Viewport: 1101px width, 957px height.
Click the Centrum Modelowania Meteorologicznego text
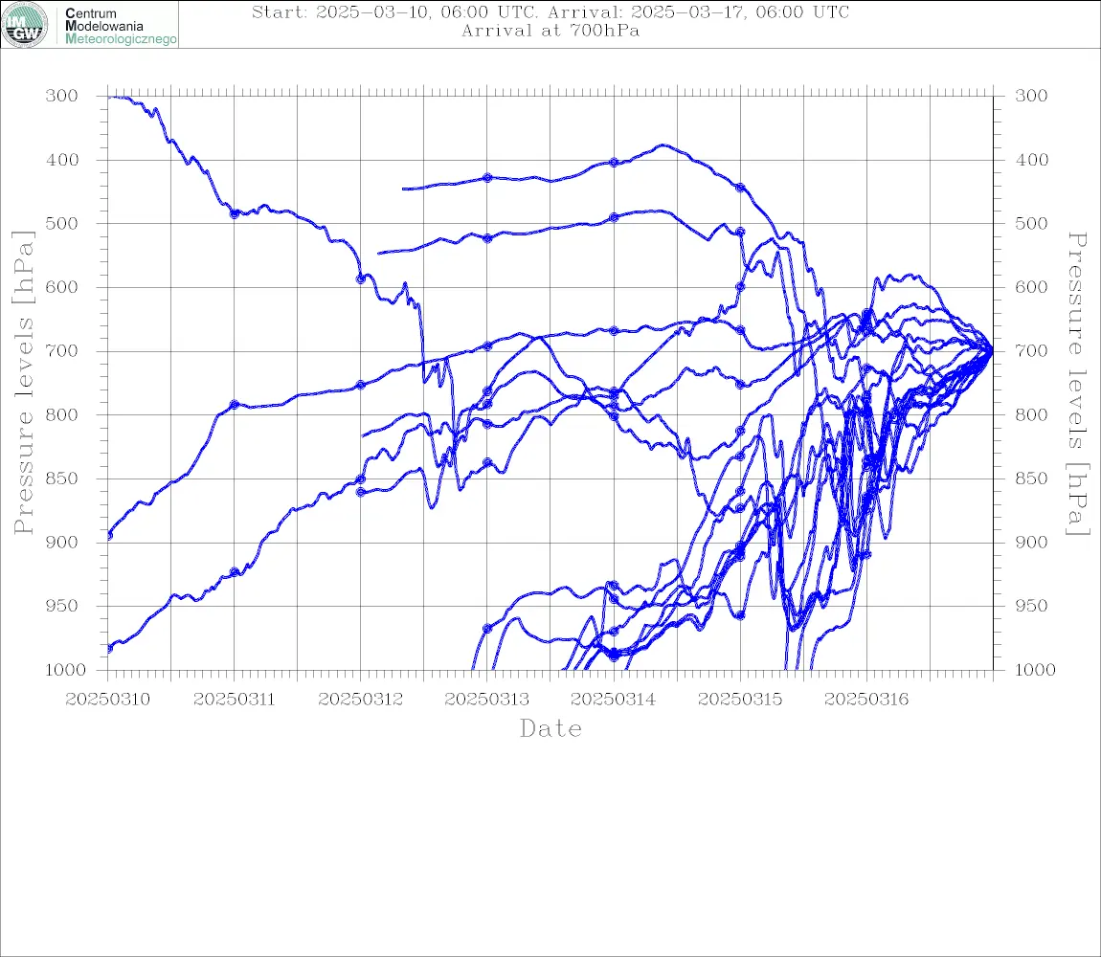click(x=120, y=26)
